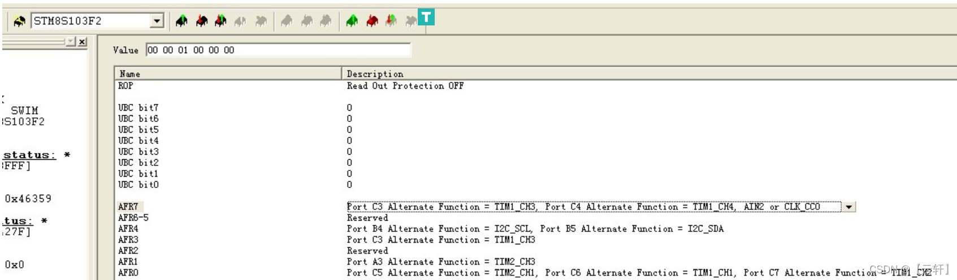Click the option bytes Value input field
This screenshot has width=957, height=280.
[x=278, y=50]
